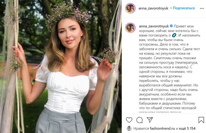Open the three-dot more options menu
The width and height of the screenshot is (206, 133).
click(x=202, y=8)
